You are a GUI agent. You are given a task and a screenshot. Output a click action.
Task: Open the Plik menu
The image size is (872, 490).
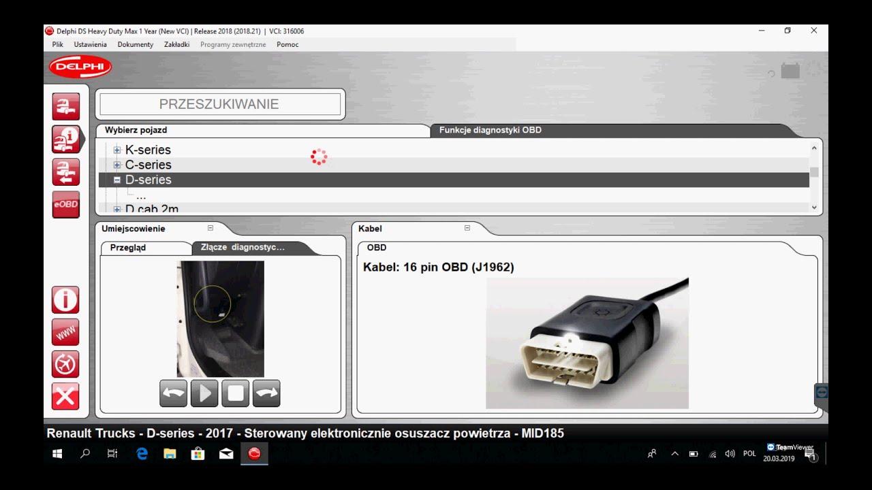click(58, 44)
